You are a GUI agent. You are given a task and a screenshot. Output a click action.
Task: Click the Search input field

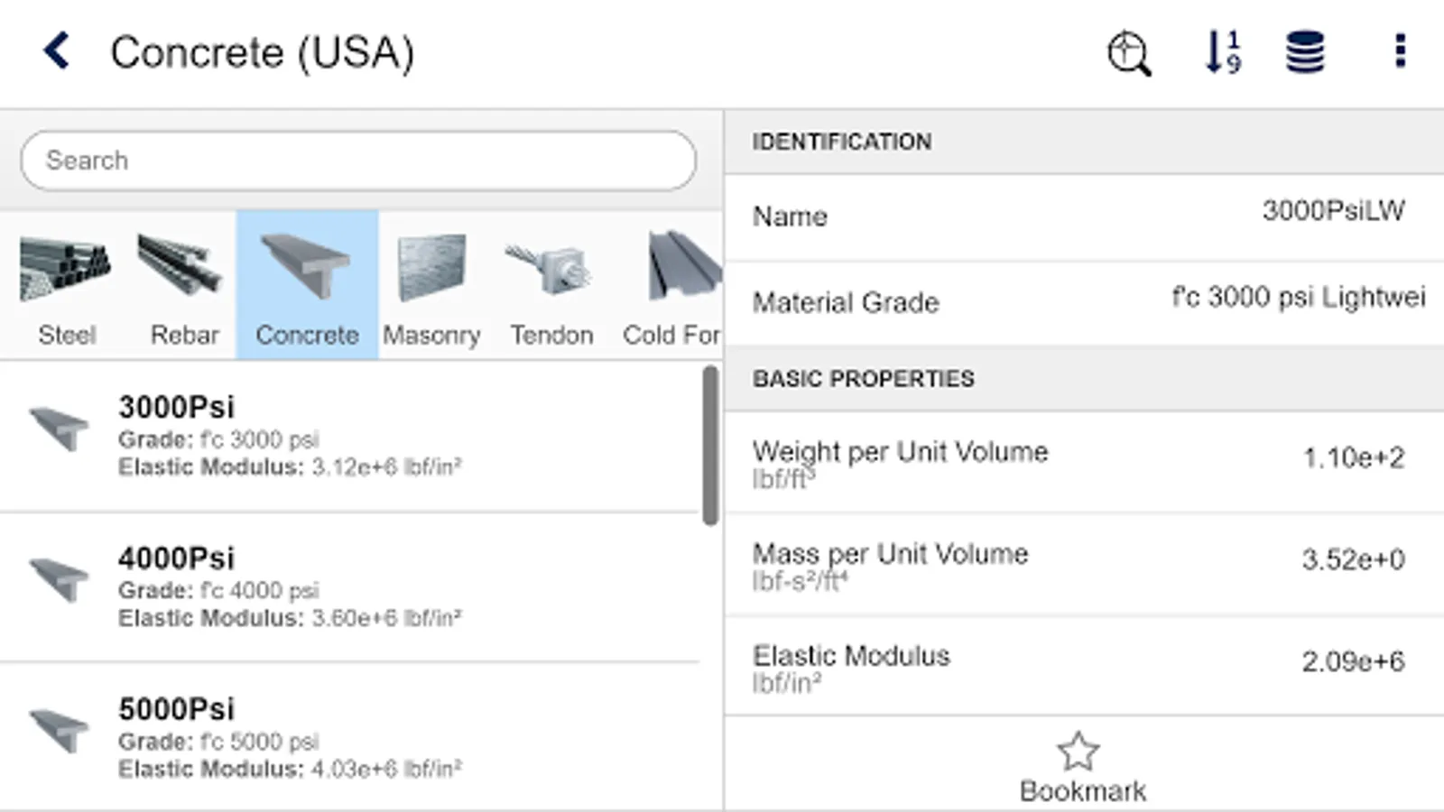point(358,161)
